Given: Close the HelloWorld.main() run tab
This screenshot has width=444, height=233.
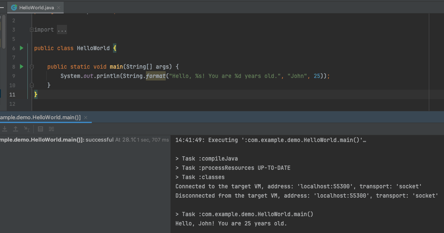Looking at the screenshot, I should [x=86, y=117].
